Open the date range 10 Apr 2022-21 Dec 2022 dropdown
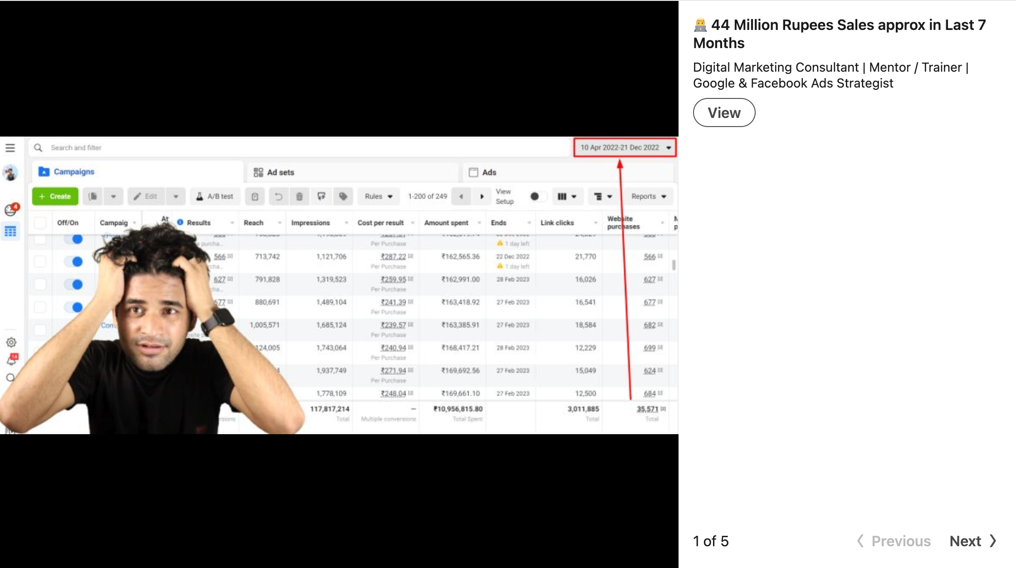Image resolution: width=1016 pixels, height=568 pixels. coord(625,147)
